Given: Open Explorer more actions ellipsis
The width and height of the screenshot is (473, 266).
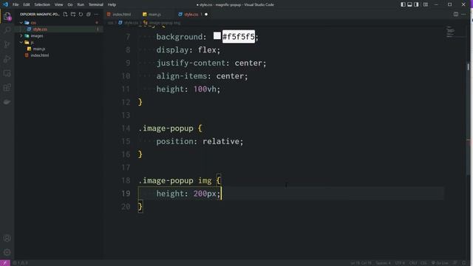Looking at the screenshot, I should [96, 14].
